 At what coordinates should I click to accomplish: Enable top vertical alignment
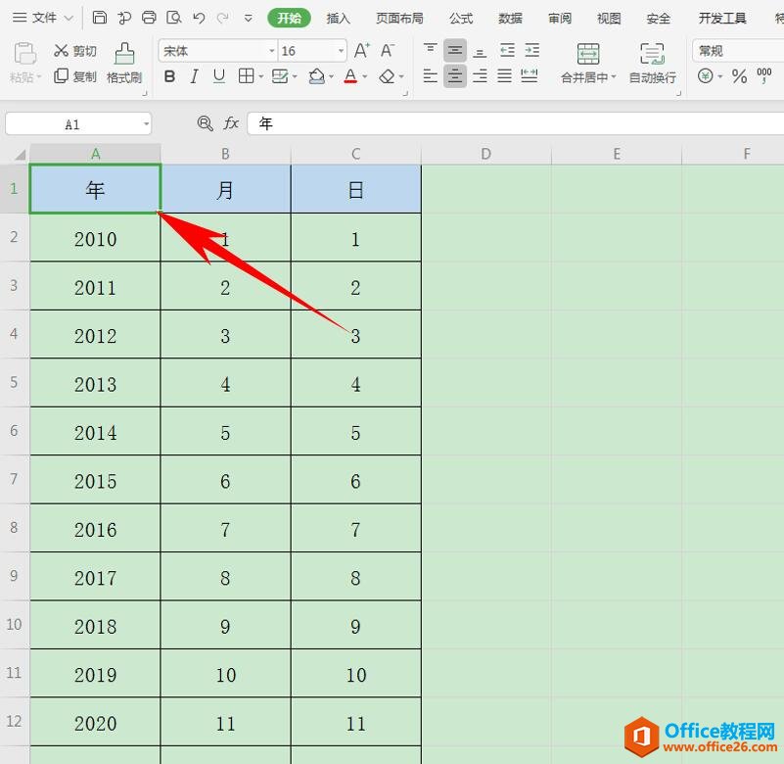click(x=431, y=47)
